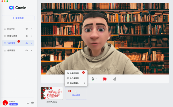Expand the 摄像头通道 chevron
Image resolution: width=173 pixels, height=107 pixels.
pyautogui.click(x=31, y=36)
